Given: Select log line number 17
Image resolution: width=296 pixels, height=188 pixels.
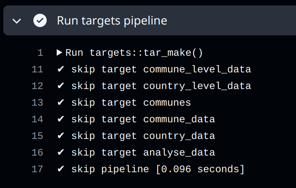Looking at the screenshot, I should (x=38, y=169).
